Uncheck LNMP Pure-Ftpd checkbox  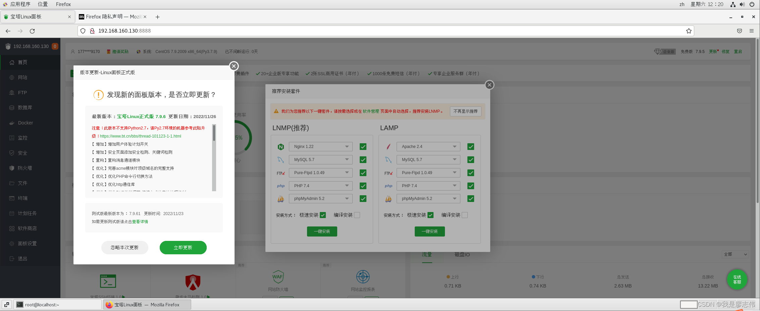tap(363, 173)
